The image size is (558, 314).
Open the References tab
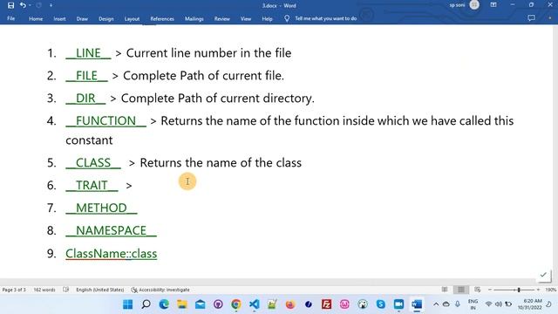162,18
